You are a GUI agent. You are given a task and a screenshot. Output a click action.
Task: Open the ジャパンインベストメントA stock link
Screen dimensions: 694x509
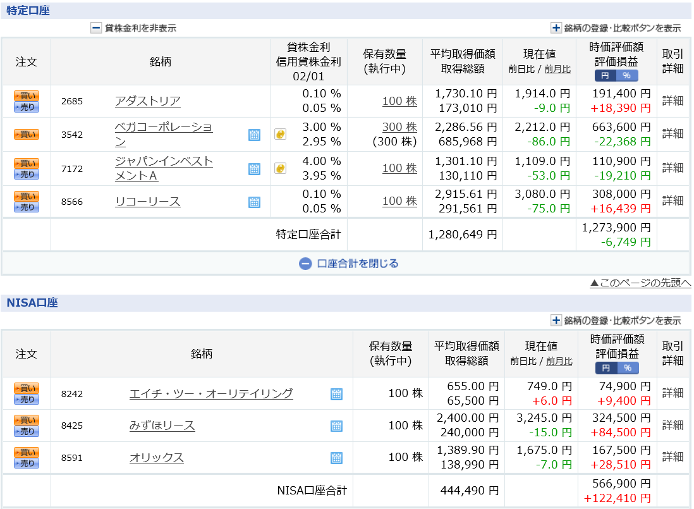[164, 169]
